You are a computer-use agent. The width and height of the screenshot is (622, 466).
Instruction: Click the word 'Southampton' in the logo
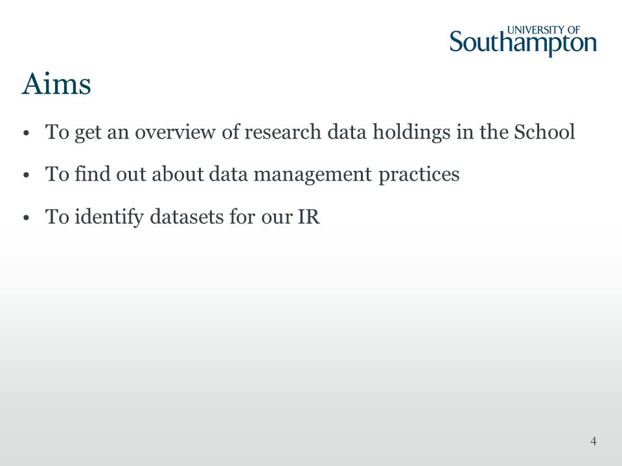[x=523, y=43]
